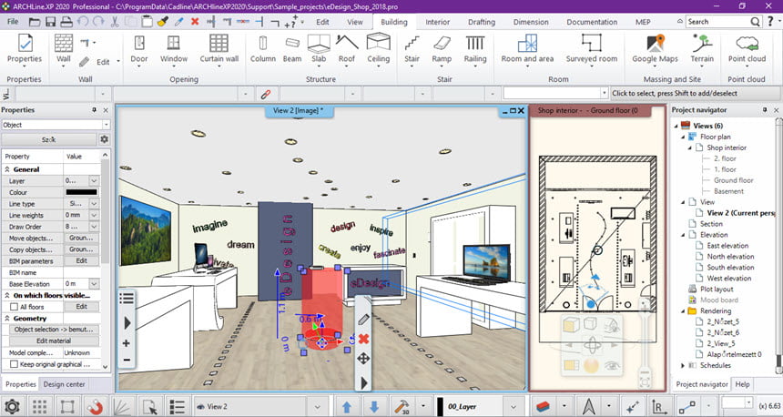
Task: Click the red delete X in quick toolbar
Action: pyautogui.click(x=195, y=22)
